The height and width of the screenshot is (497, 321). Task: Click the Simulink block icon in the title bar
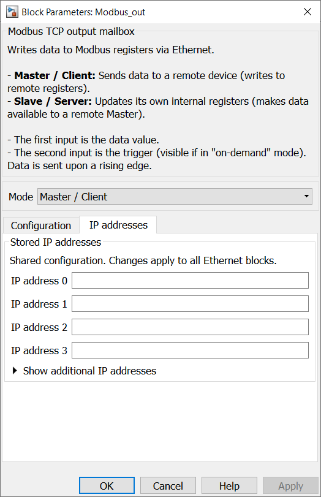pyautogui.click(x=12, y=12)
